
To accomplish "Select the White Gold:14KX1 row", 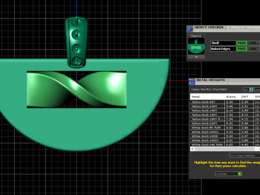I will [x=225, y=140].
